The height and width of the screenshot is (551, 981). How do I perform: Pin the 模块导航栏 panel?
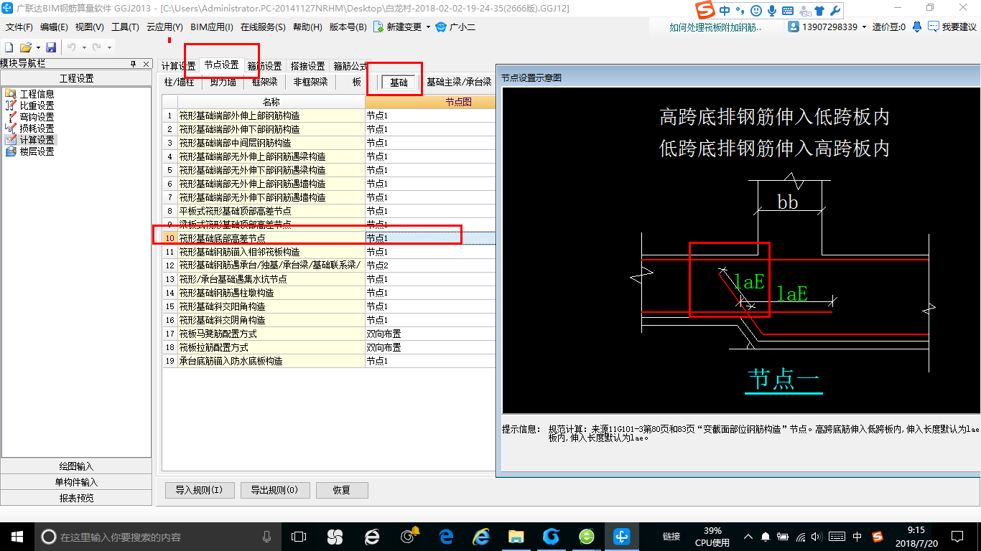tap(133, 64)
